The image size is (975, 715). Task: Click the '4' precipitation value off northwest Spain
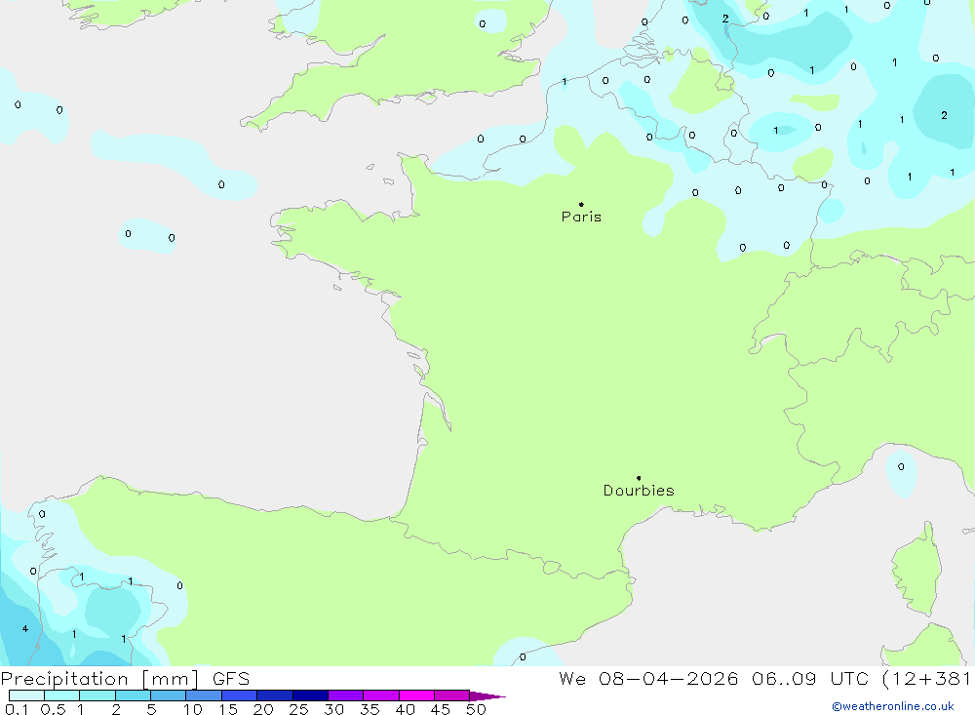click(25, 628)
